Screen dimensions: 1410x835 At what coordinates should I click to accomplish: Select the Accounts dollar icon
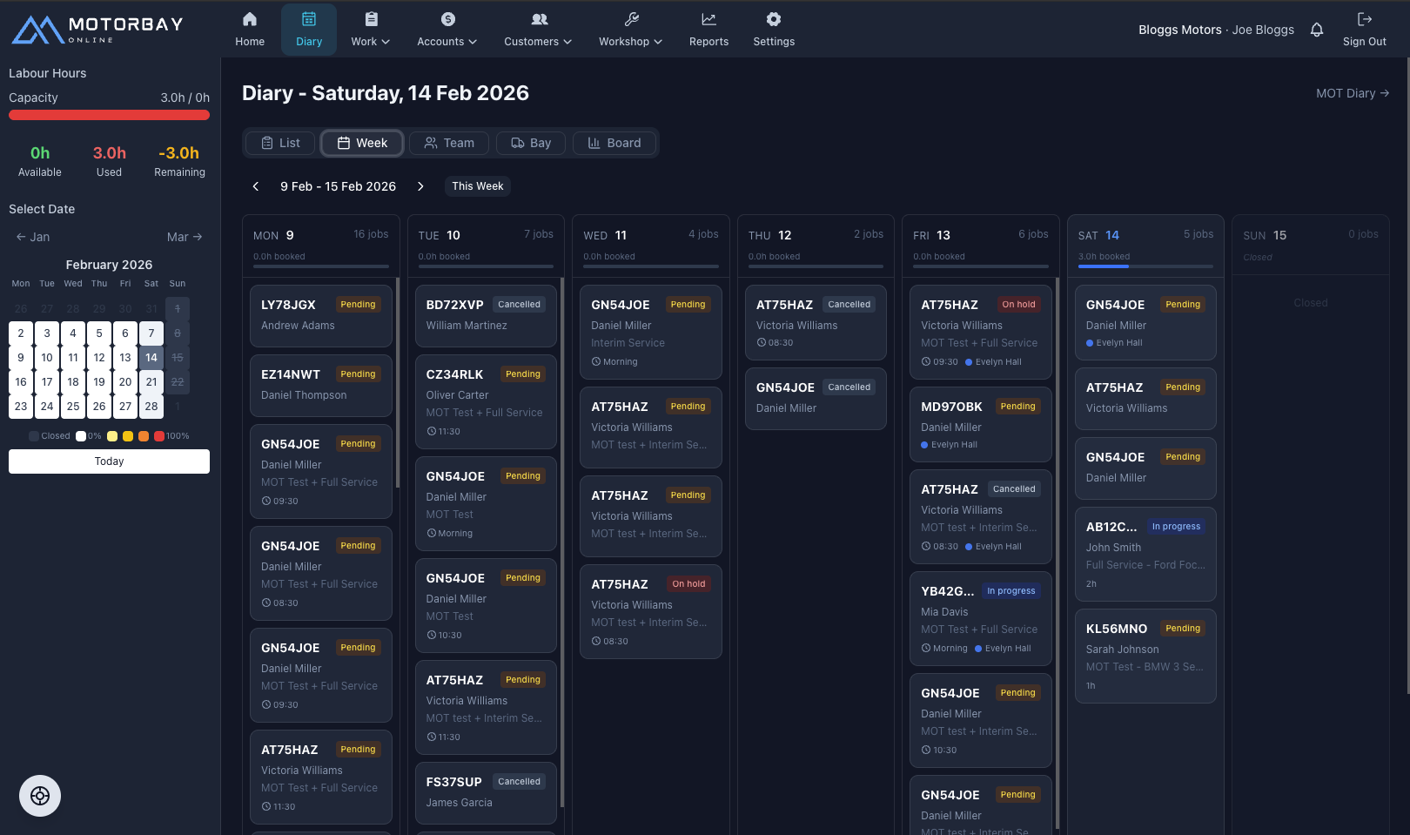[x=447, y=17]
